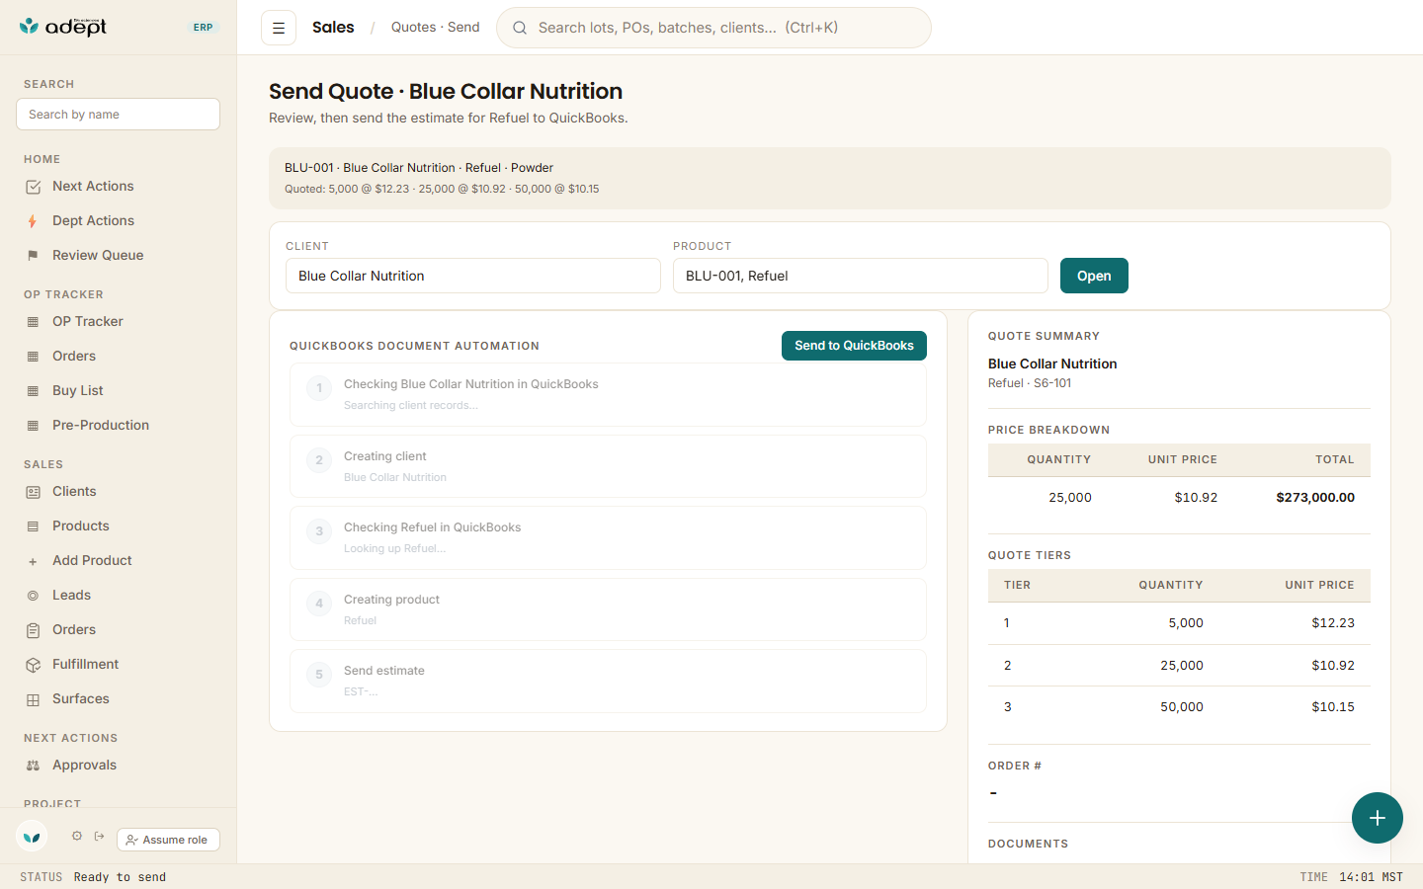This screenshot has height=889, width=1423.
Task: Click the Buy List icon in the sidebar
Action: coord(33,391)
